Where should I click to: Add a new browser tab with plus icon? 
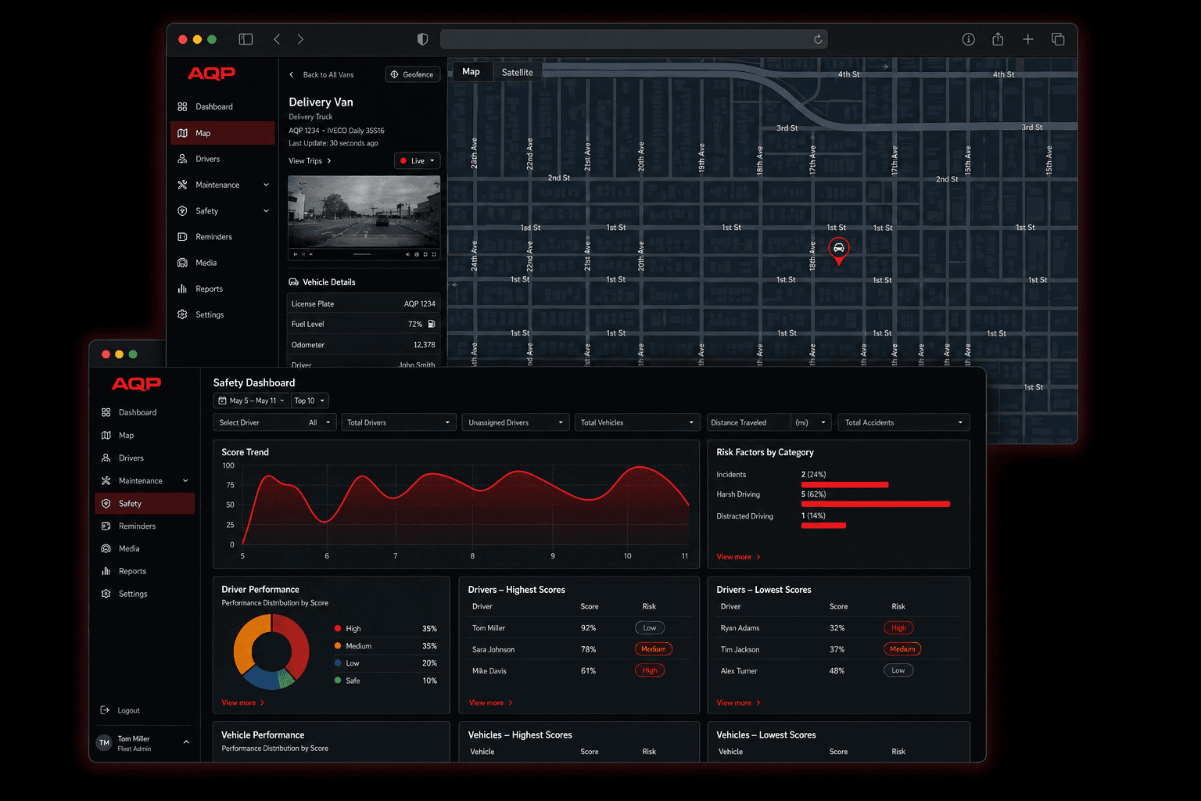point(1027,39)
